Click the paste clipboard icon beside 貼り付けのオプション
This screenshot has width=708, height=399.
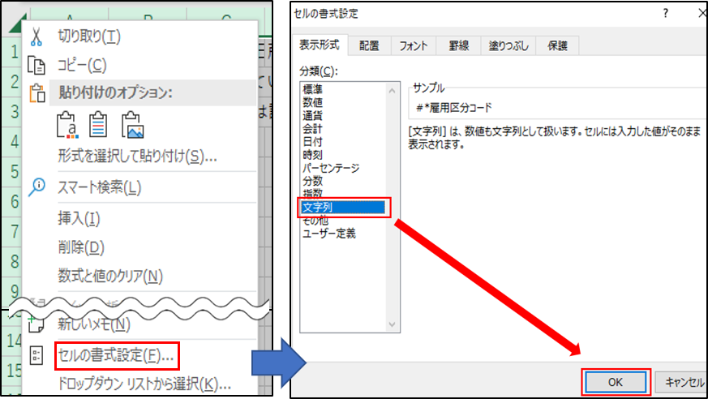click(37, 93)
